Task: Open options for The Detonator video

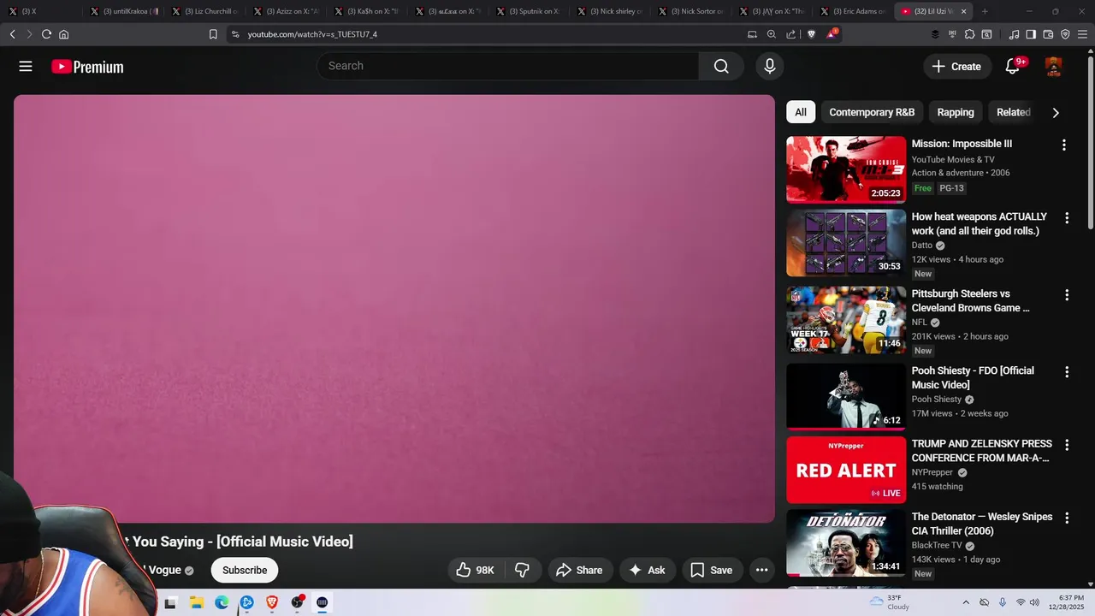Action: pyautogui.click(x=1067, y=518)
